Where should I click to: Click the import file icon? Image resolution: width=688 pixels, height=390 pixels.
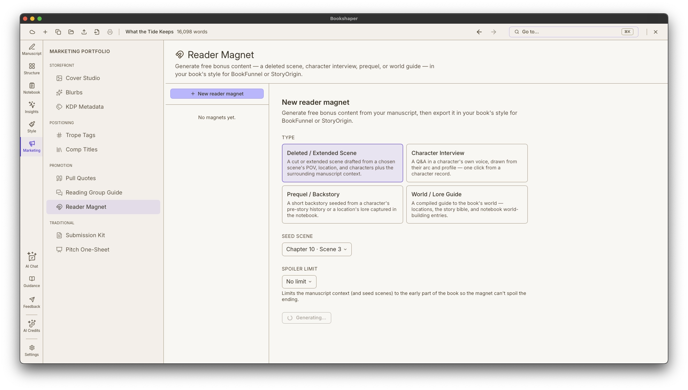97,32
